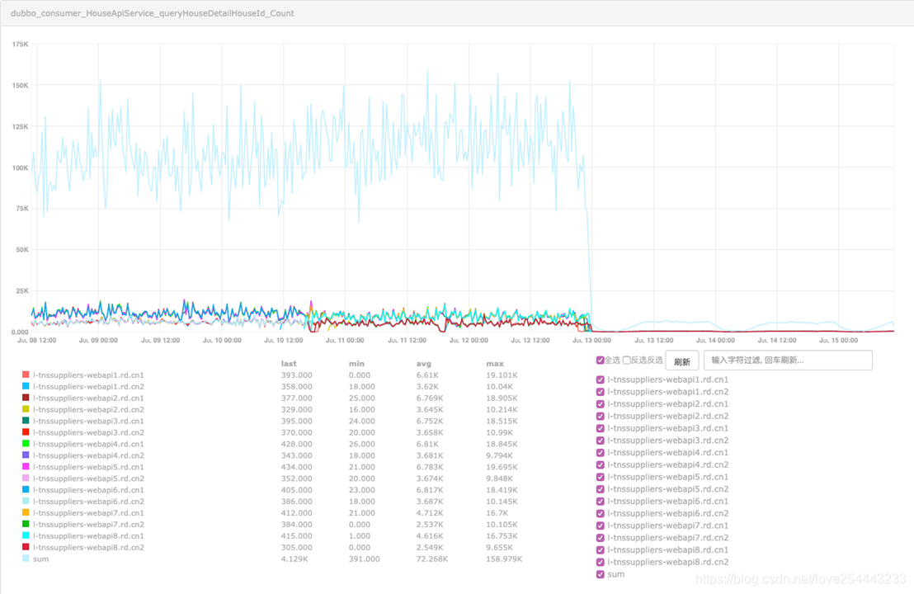
Task: Select legend entry l-tnssuppliers-webapi5.rd.cn2
Action: point(88,478)
